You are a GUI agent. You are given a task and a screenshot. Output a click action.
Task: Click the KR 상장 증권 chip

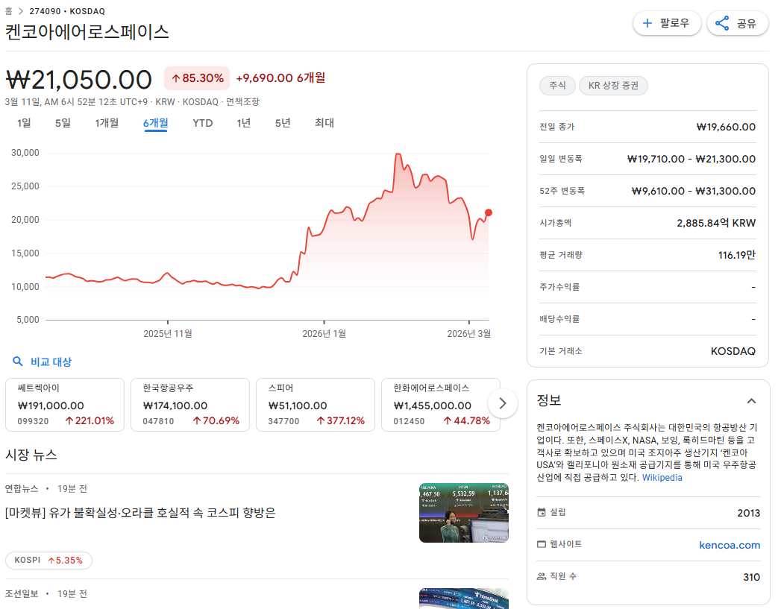click(613, 86)
